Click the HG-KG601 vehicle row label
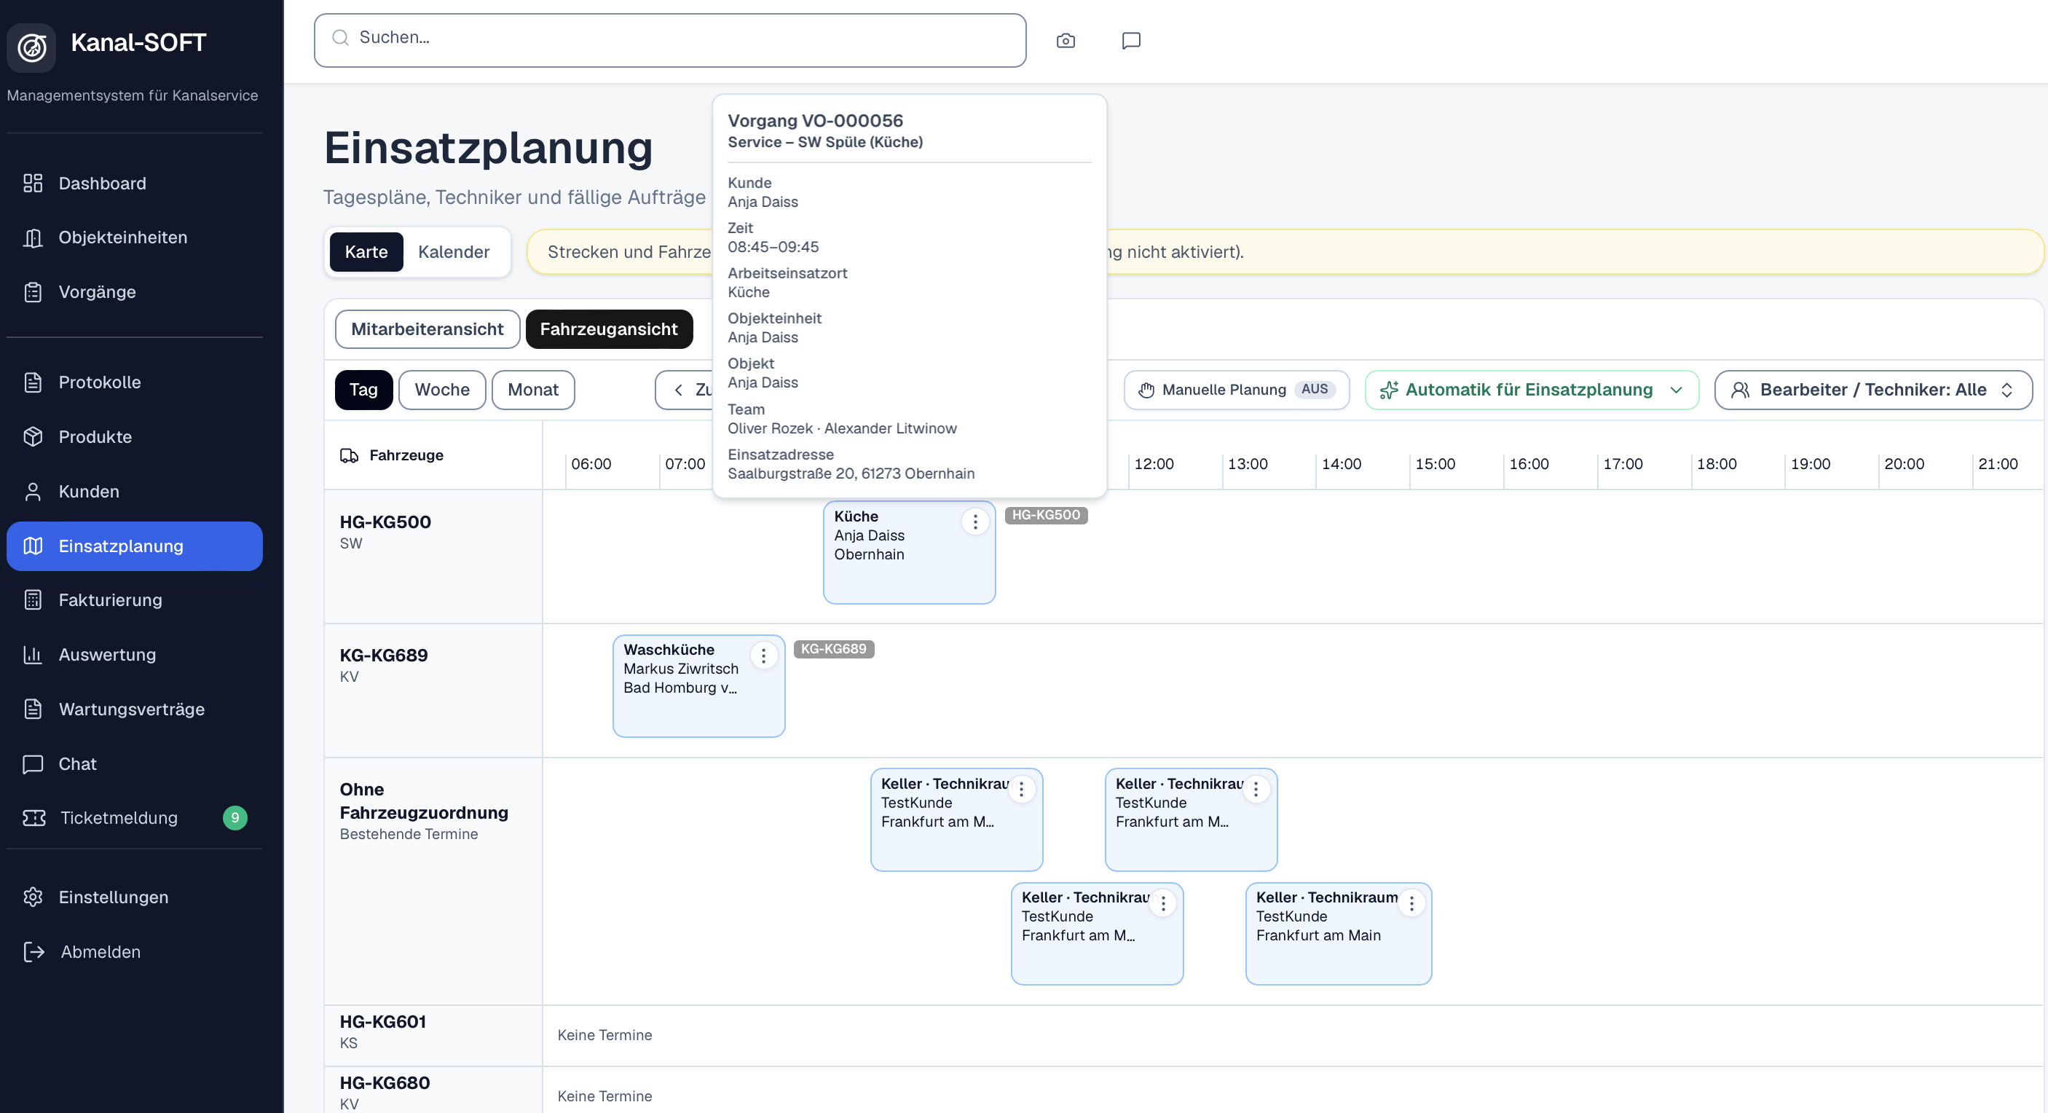This screenshot has height=1113, width=2048. pyautogui.click(x=382, y=1023)
